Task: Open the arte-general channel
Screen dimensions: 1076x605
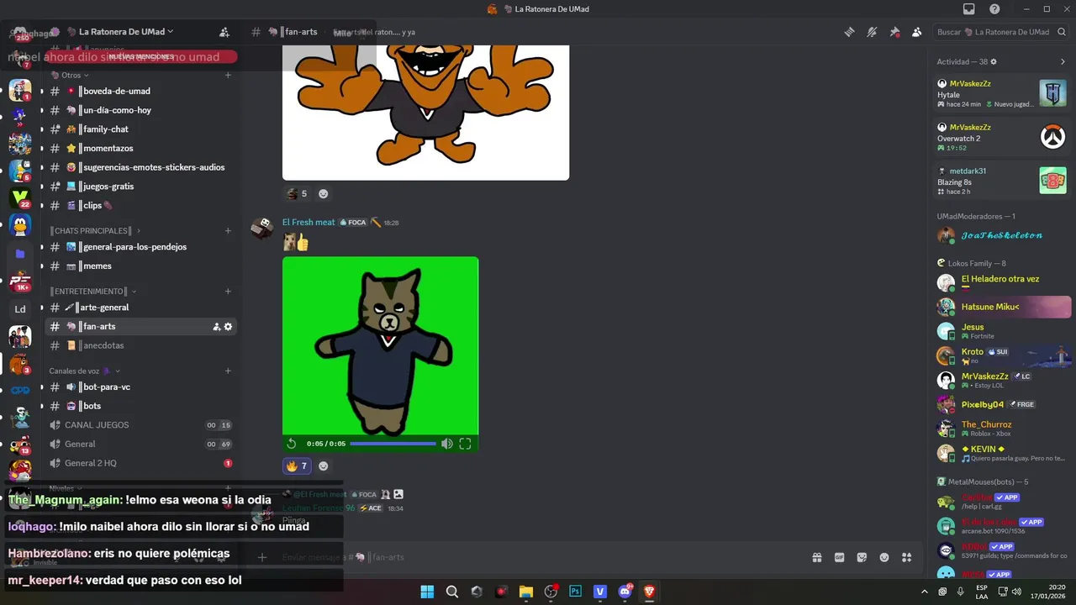Action: pos(140,308)
